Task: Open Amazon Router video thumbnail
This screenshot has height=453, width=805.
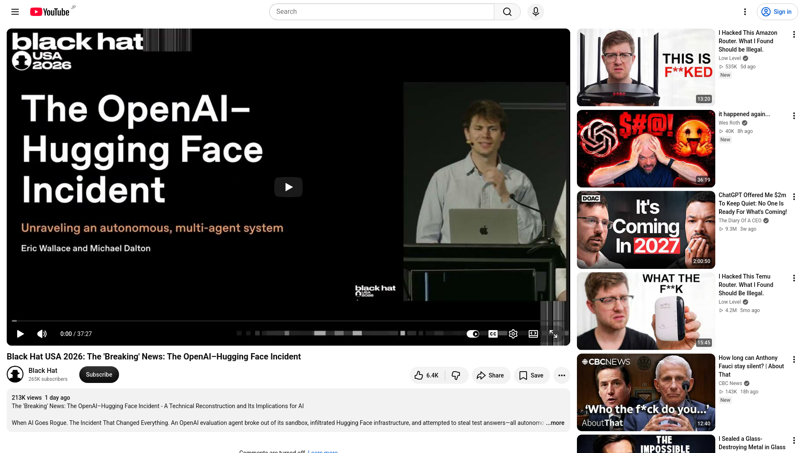Action: (646, 67)
